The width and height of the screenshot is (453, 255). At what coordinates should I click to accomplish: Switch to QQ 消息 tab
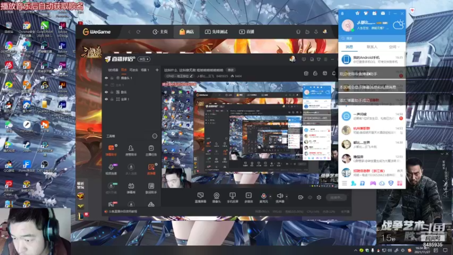[x=349, y=47]
